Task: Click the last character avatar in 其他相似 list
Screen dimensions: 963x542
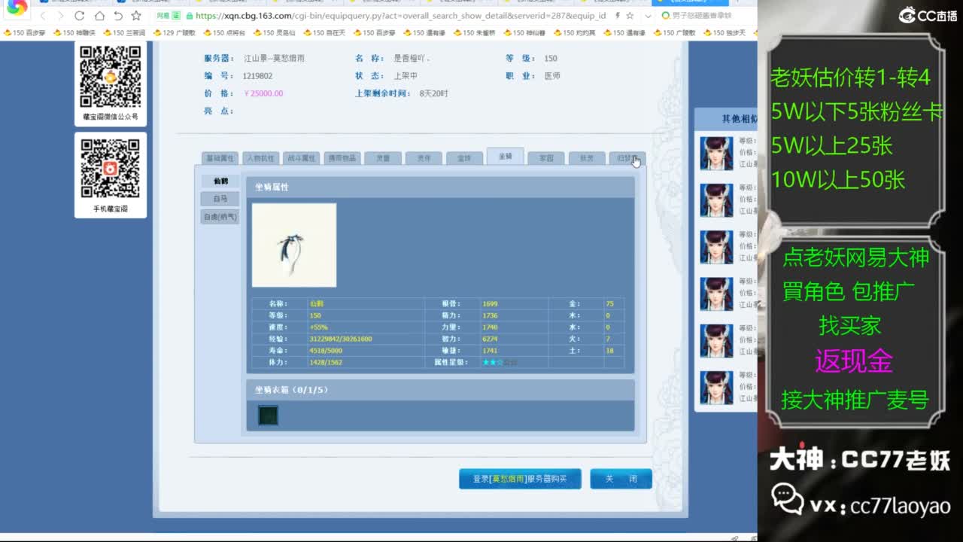Action: 716,388
